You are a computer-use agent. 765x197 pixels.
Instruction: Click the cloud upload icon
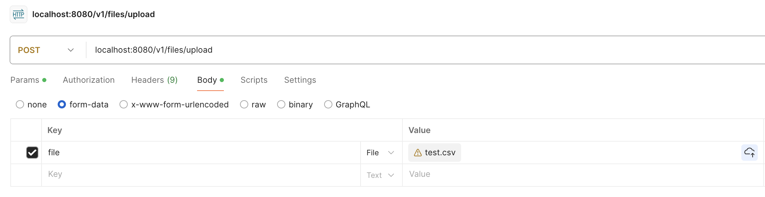(x=749, y=153)
